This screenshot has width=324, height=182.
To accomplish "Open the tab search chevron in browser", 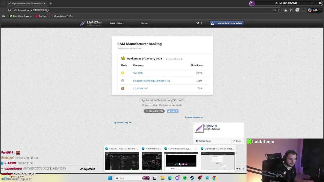I will (3, 4).
